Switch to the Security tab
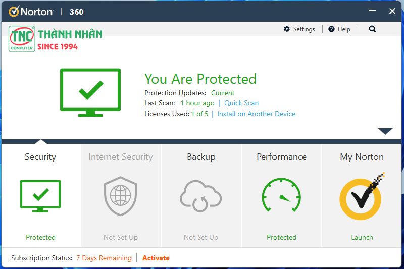 point(41,196)
